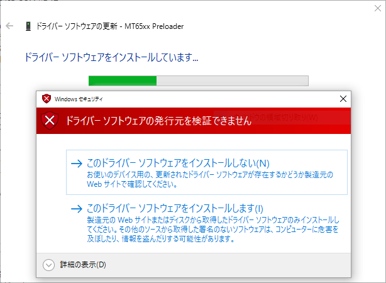
Task: Click the text '及ぼしたり、情報を盗んだりする可能性があります。'
Action: [x=161, y=239]
